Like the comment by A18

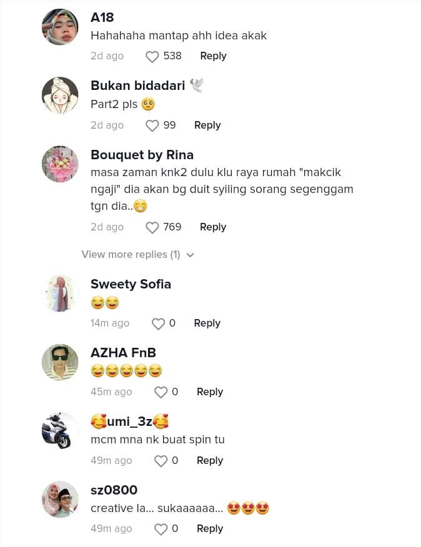pos(152,56)
